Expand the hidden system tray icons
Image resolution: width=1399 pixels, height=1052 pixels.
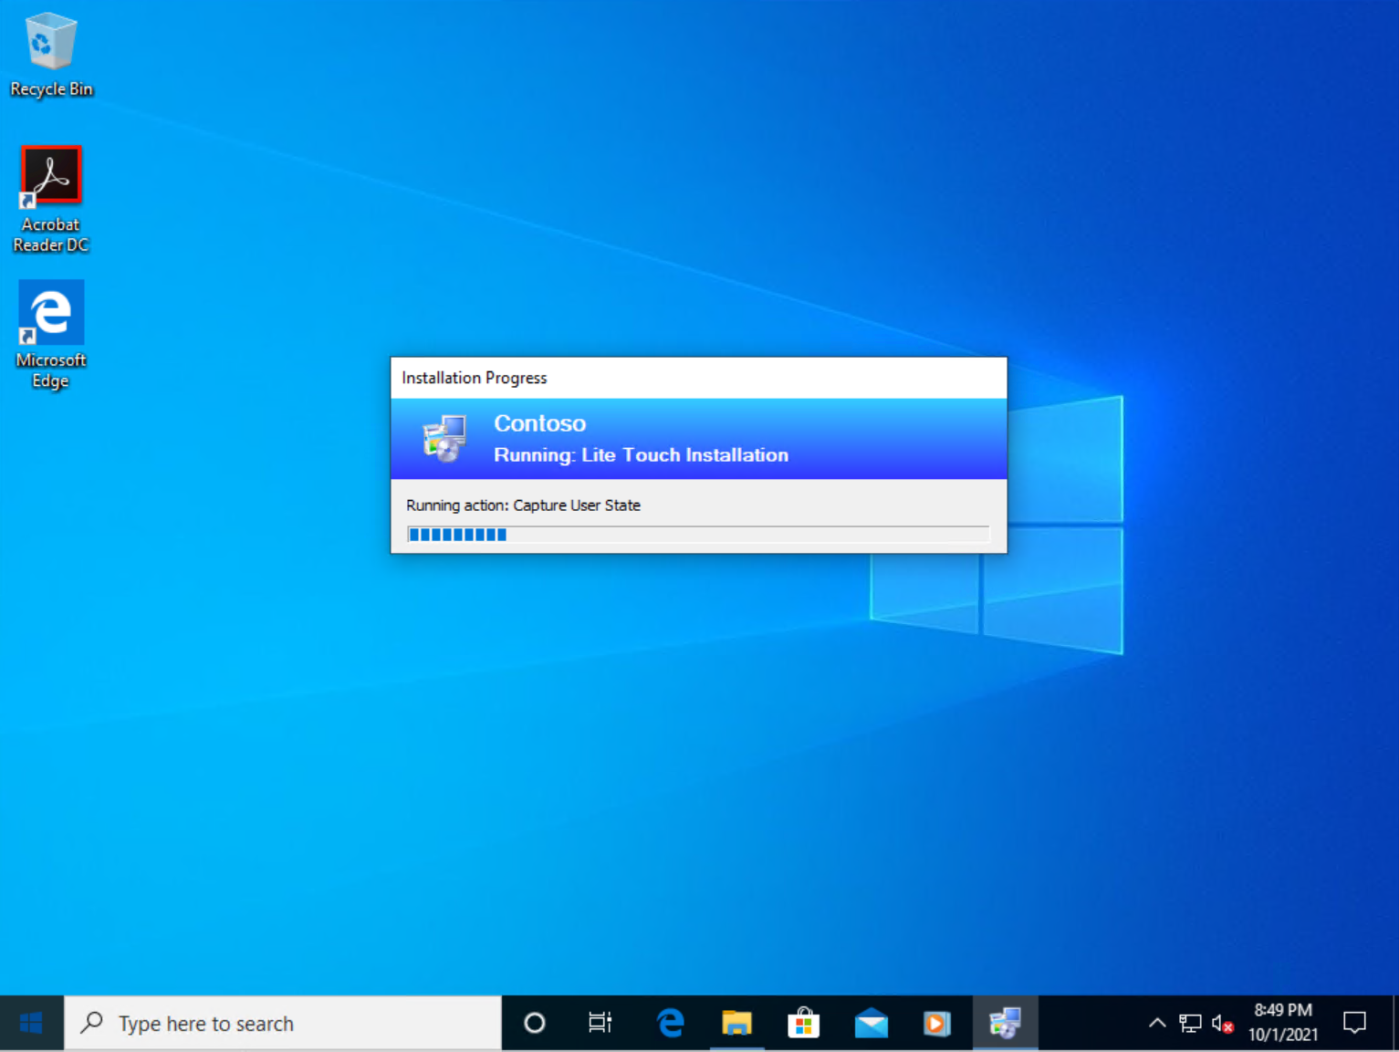1157,1023
